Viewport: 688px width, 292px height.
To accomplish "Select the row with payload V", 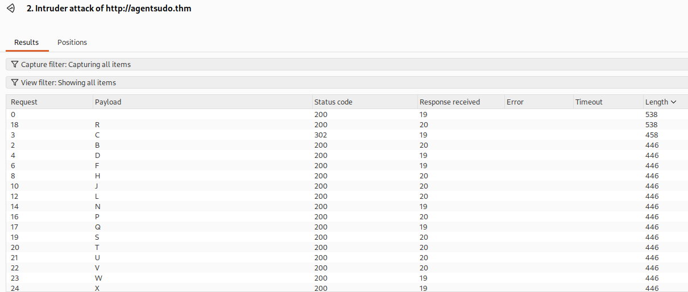I will click(x=347, y=268).
